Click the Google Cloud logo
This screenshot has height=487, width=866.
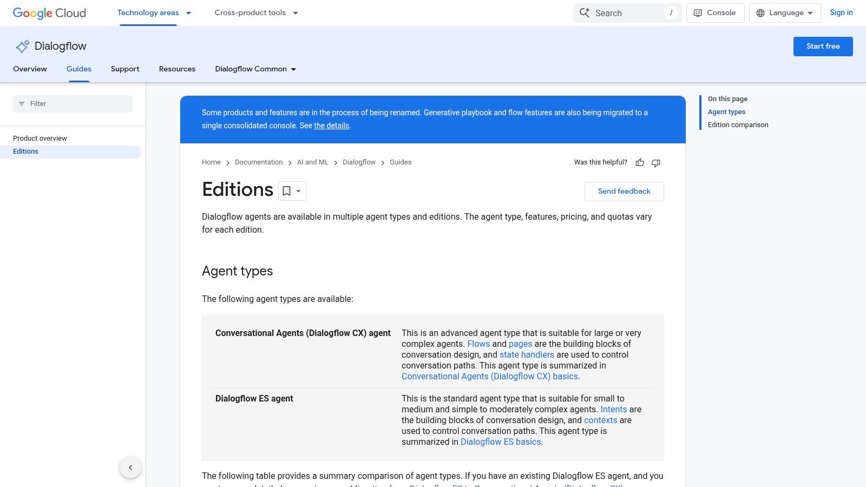49,13
